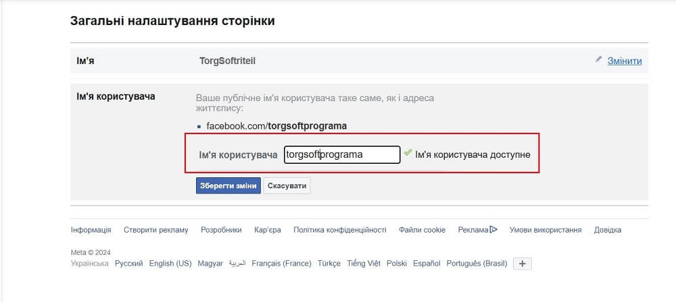Open the Довідка footer link

click(608, 230)
